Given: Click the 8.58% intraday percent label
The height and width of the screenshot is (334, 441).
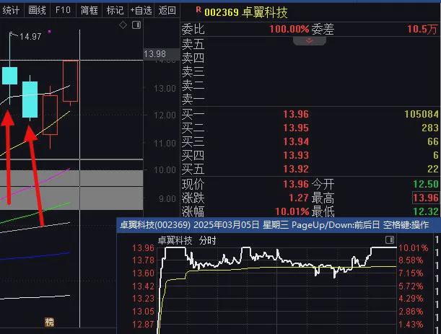Looking at the screenshot, I should 411,260.
